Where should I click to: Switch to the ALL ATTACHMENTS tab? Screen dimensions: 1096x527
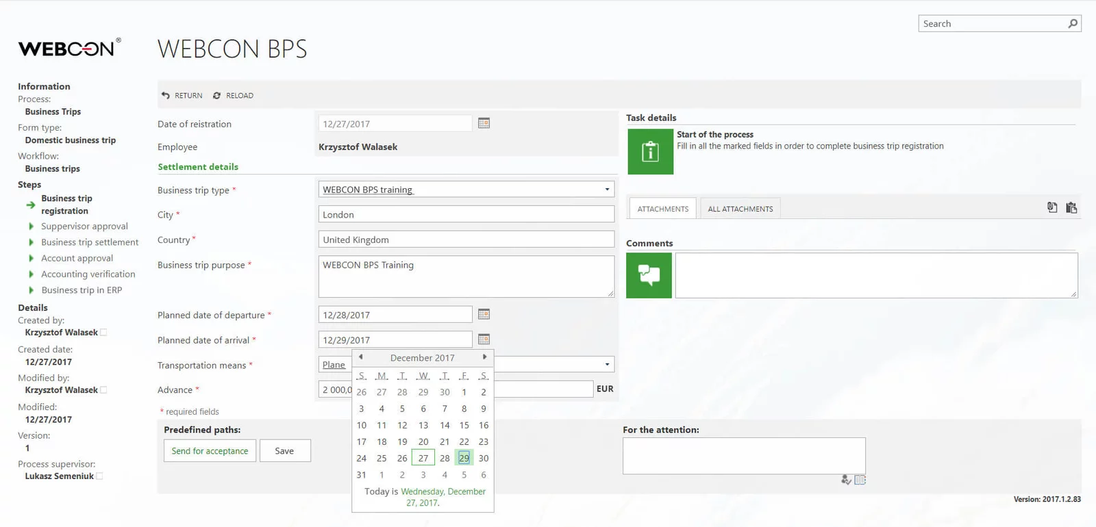[x=740, y=209]
